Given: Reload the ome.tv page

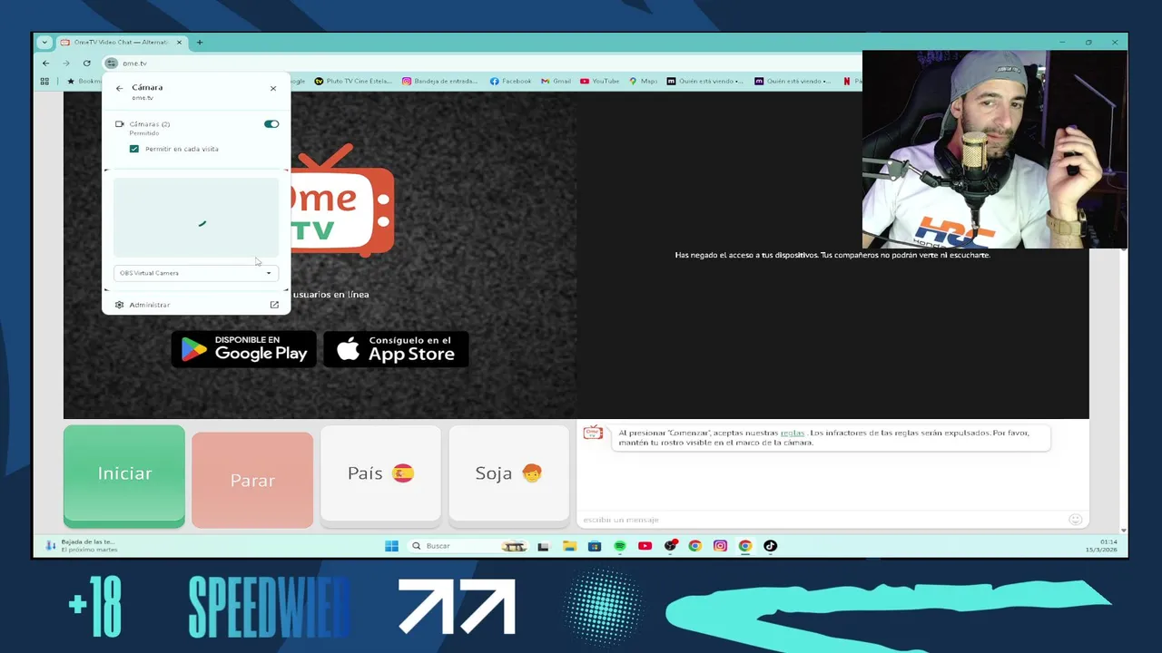Looking at the screenshot, I should click(86, 63).
